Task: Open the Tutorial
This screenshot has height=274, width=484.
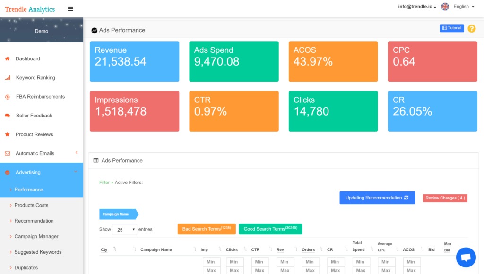Action: pos(451,28)
